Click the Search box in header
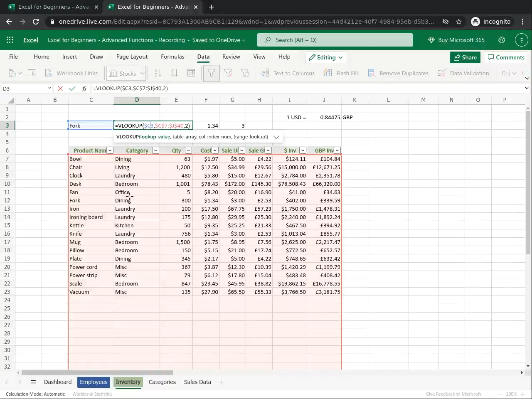 [x=335, y=40]
